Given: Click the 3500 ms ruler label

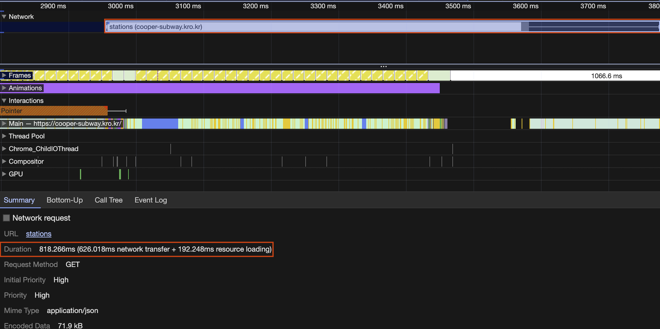Looking at the screenshot, I should (x=458, y=6).
